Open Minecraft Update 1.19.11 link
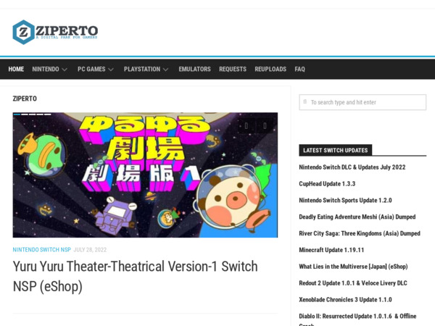Screen dimensions: 435x326 click(331, 250)
